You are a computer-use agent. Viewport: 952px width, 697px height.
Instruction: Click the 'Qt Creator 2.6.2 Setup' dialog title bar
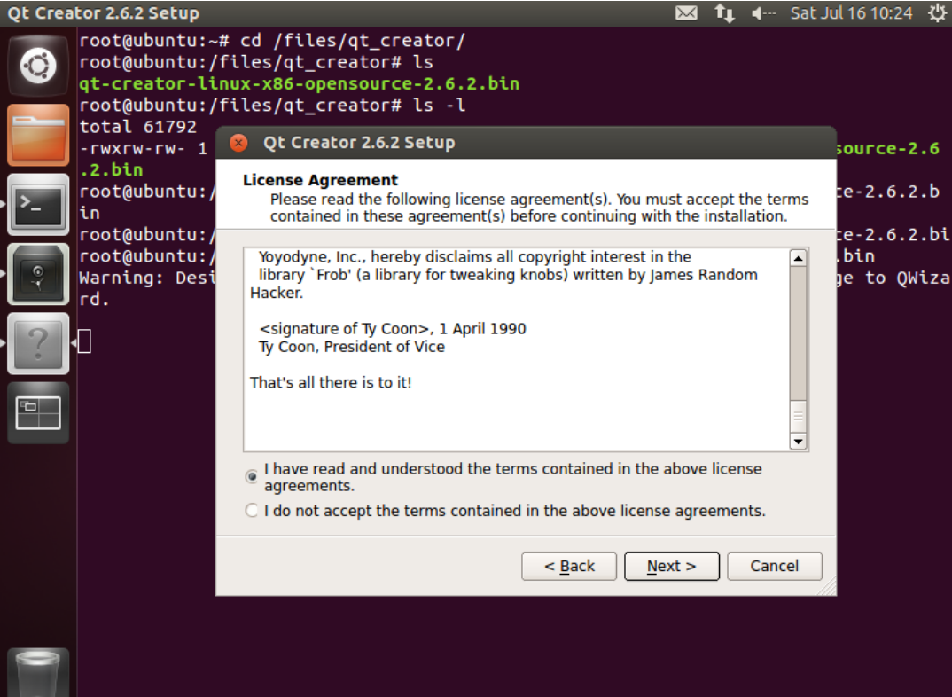tap(526, 143)
